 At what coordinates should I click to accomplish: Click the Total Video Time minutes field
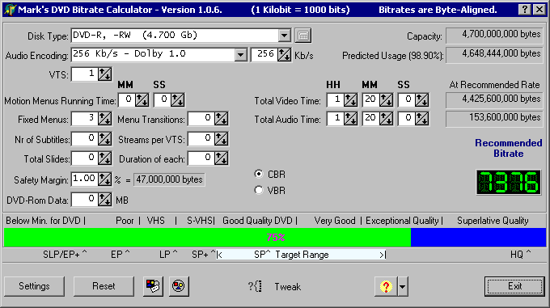(370, 100)
